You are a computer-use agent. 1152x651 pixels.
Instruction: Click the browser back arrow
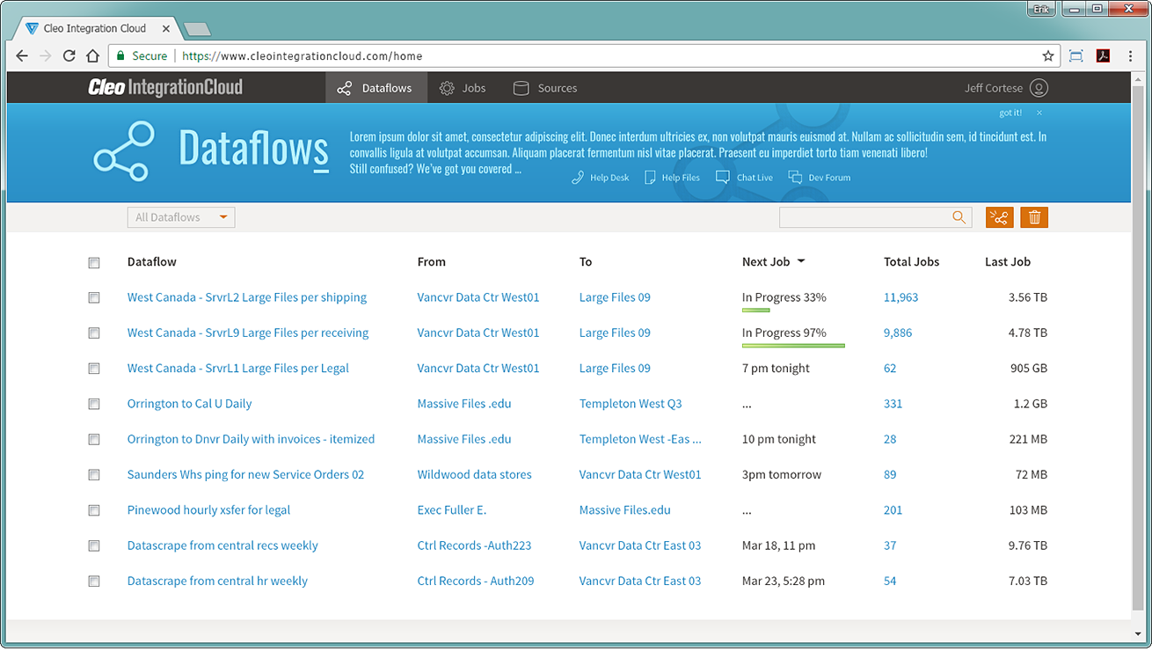(x=22, y=55)
